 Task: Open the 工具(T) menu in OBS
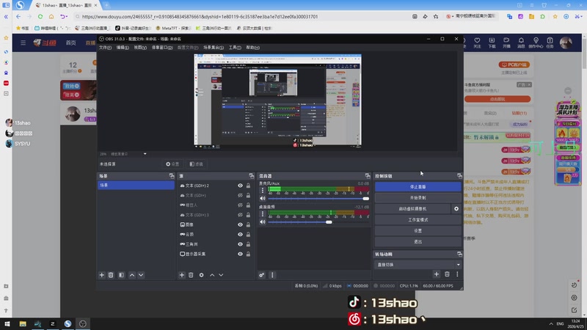[235, 48]
